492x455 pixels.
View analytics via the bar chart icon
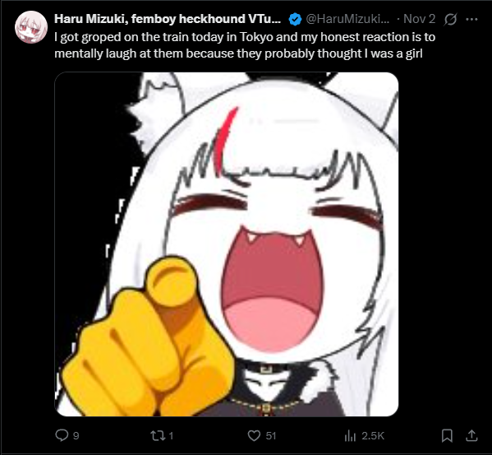click(350, 435)
